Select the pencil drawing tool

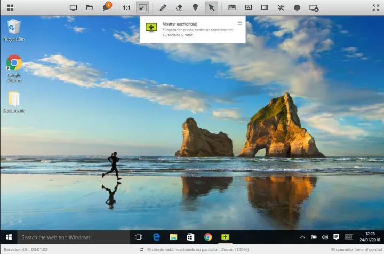click(x=163, y=8)
